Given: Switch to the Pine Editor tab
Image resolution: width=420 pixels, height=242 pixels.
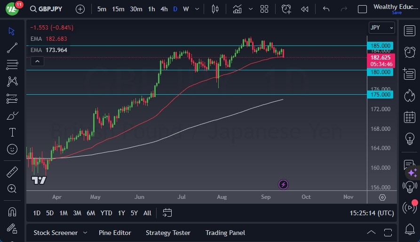Looking at the screenshot, I should point(115,233).
